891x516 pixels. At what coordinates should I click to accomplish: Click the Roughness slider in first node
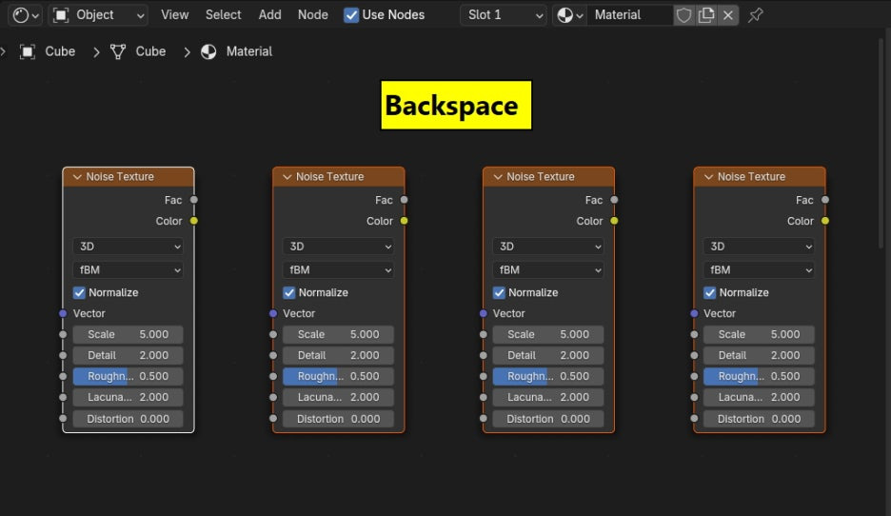point(128,376)
